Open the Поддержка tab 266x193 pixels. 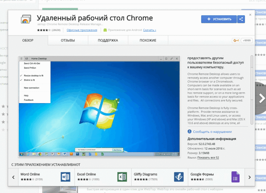pos(108,40)
